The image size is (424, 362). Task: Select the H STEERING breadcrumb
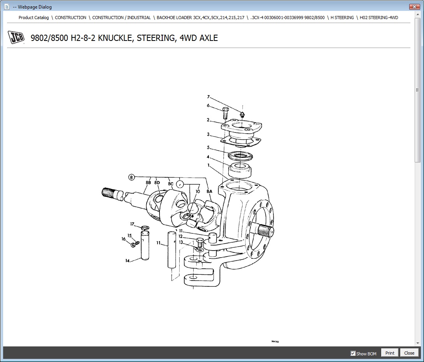pos(342,18)
